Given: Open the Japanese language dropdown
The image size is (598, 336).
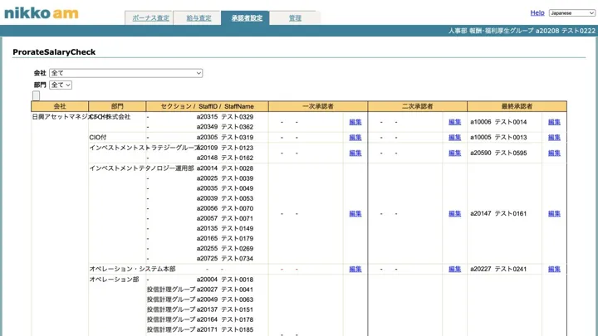Looking at the screenshot, I should (571, 13).
